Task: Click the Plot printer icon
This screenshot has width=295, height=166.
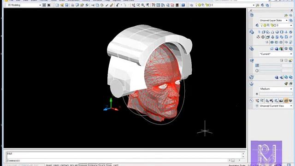Action: coord(72,5)
